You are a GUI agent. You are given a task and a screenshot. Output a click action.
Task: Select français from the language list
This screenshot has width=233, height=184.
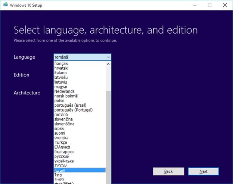coord(80,63)
